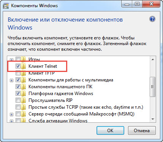Disable the Платформа гаджетов Windows checkbox
The height and width of the screenshot is (142, 163).
coord(18,94)
